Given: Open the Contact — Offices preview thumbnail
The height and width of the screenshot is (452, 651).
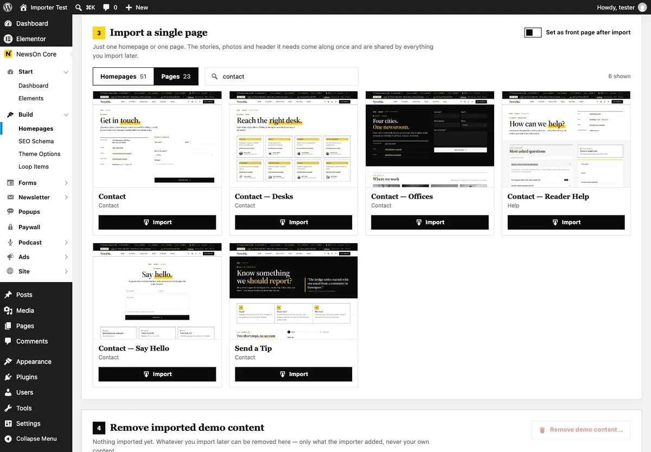Looking at the screenshot, I should click(430, 139).
